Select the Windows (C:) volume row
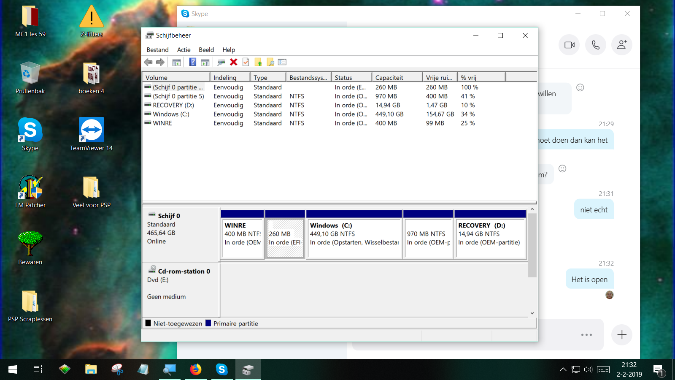 click(340, 114)
